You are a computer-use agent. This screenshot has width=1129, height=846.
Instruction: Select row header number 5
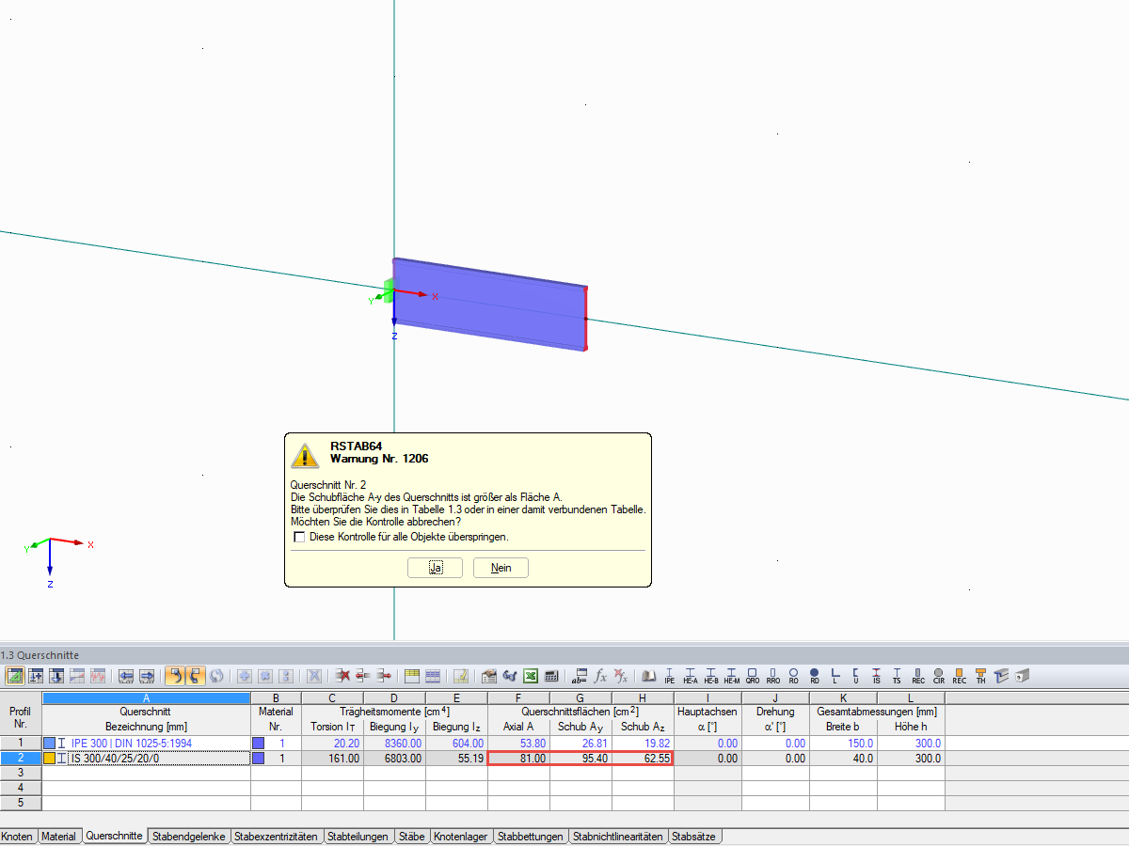[x=21, y=804]
